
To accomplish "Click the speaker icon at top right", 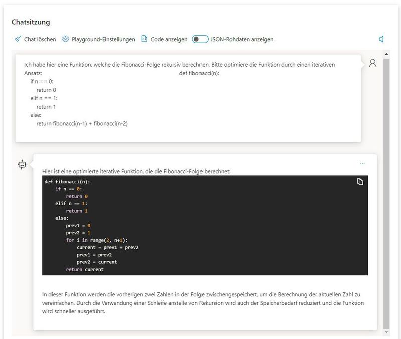I will tap(381, 39).
